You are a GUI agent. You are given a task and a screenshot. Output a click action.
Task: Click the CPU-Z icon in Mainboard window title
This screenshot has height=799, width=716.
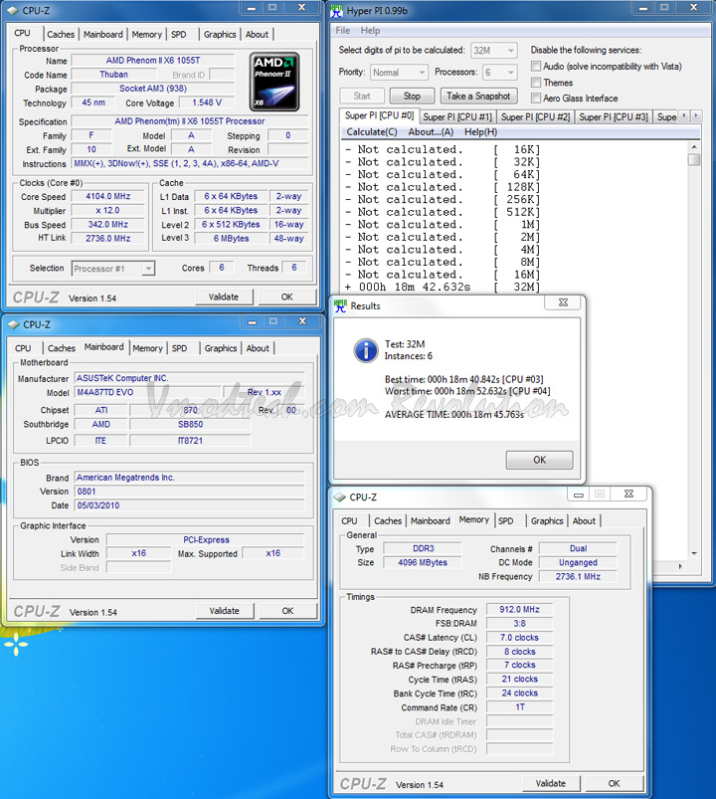pos(14,324)
